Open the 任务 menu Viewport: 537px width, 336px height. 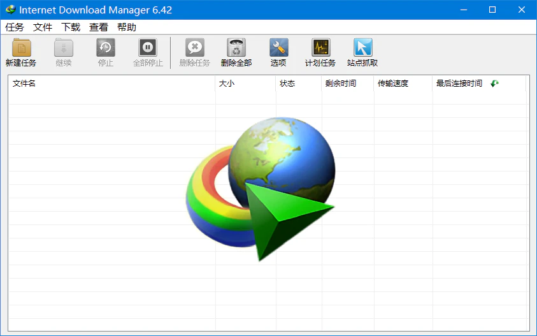[15, 27]
